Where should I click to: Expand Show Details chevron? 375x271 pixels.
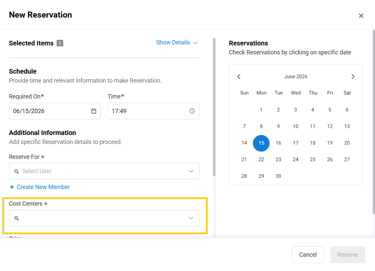[x=195, y=43]
